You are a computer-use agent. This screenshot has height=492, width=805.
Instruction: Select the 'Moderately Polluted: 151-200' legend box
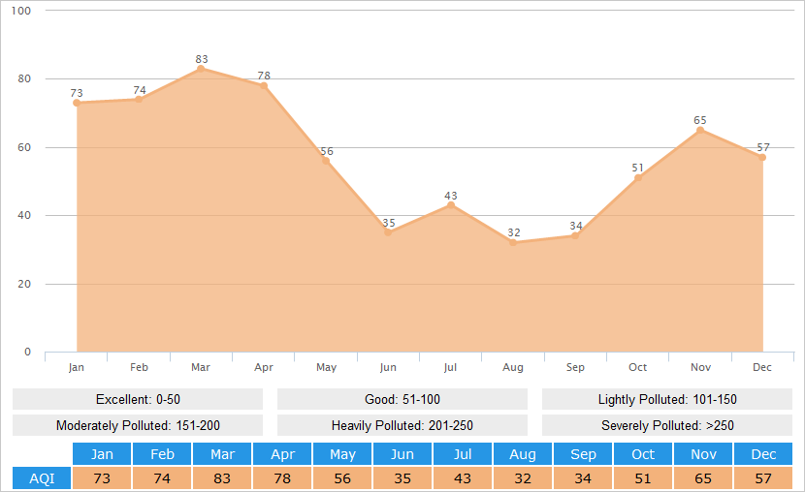click(138, 425)
